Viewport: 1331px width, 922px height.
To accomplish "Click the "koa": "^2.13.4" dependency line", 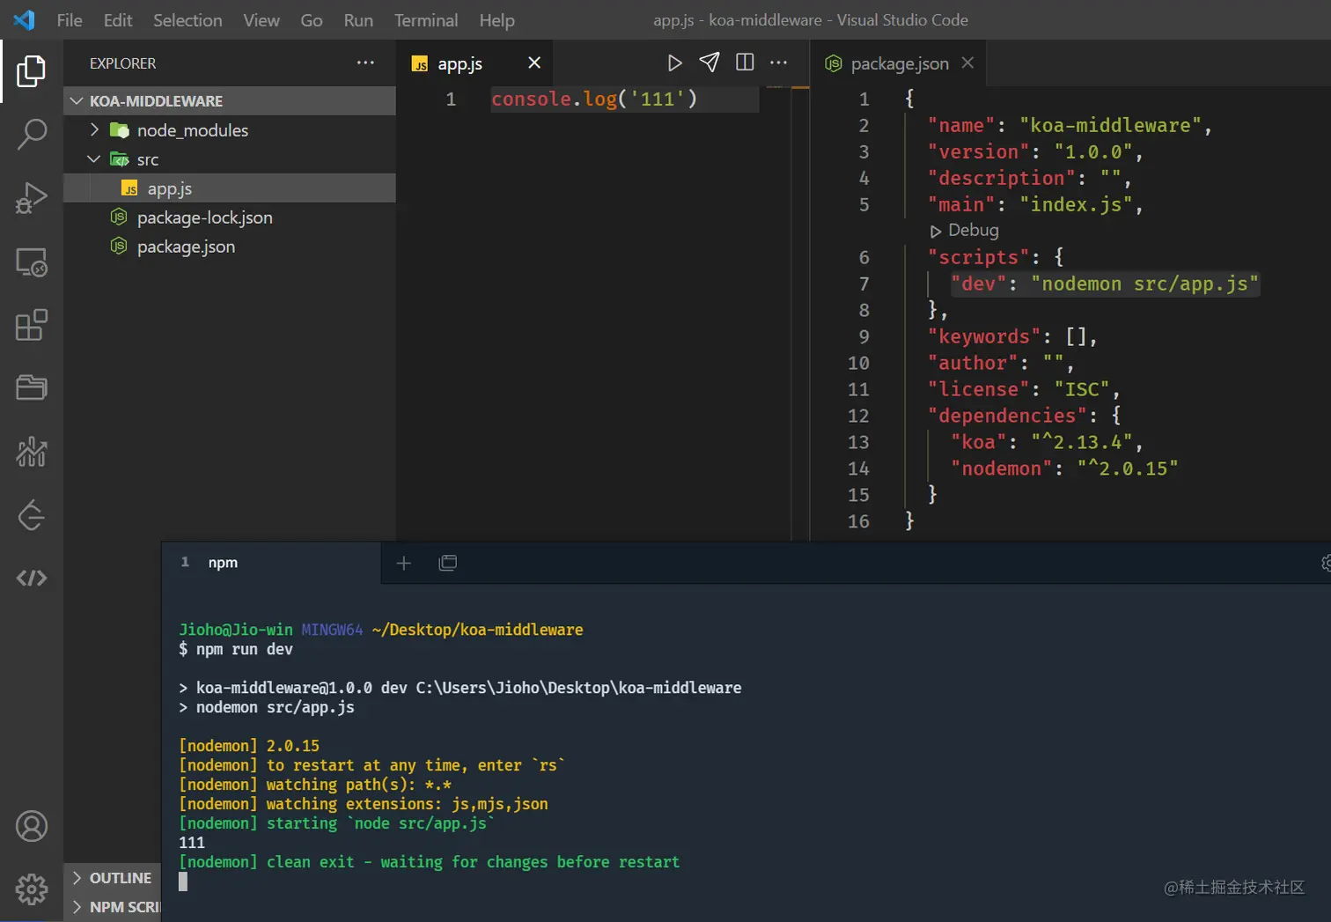I will coord(1047,442).
